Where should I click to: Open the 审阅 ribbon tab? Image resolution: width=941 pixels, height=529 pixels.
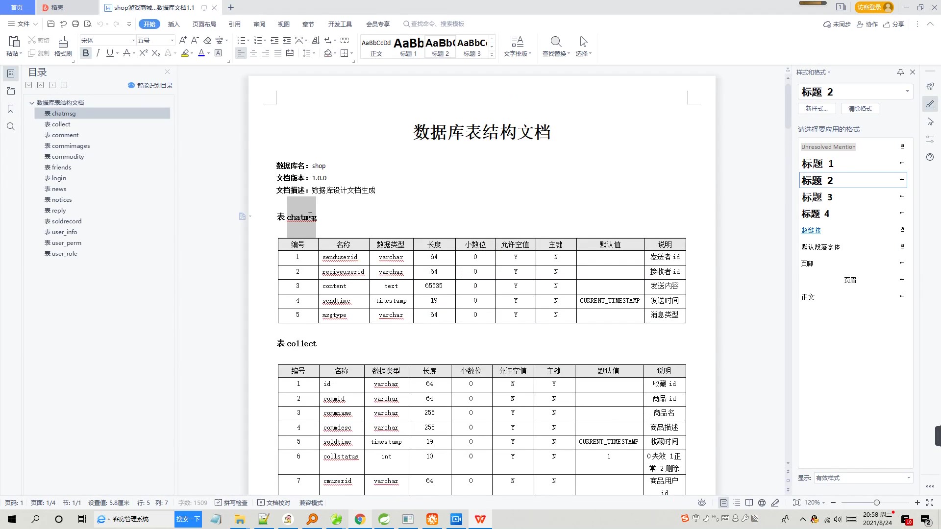[259, 24]
